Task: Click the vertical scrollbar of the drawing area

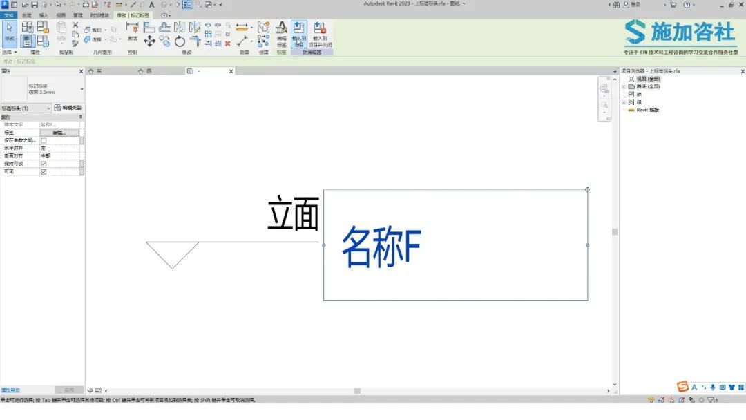Action: [615, 232]
